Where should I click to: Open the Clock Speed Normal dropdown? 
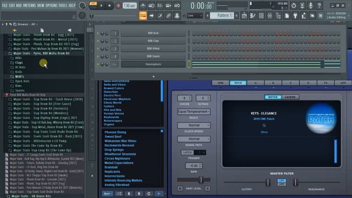point(194,125)
